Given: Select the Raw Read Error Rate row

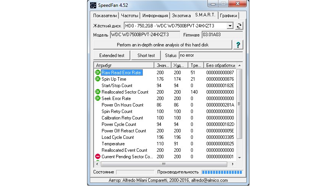Looking at the screenshot, I should [165, 73].
